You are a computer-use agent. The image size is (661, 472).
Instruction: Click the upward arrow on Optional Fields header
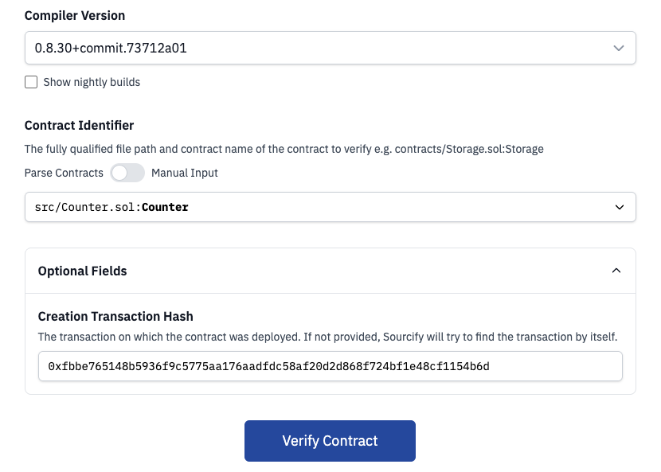pos(616,270)
